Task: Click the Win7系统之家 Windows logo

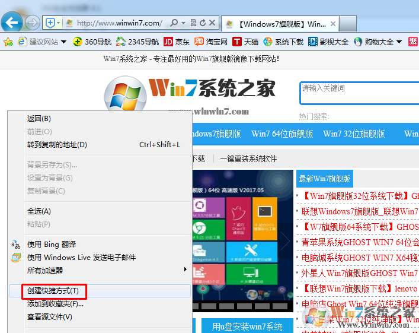Action: coord(125,94)
